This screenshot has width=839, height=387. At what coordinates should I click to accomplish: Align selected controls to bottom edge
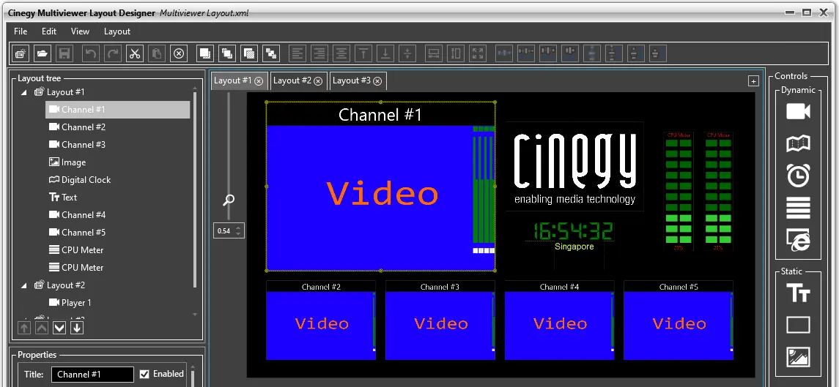click(x=385, y=53)
